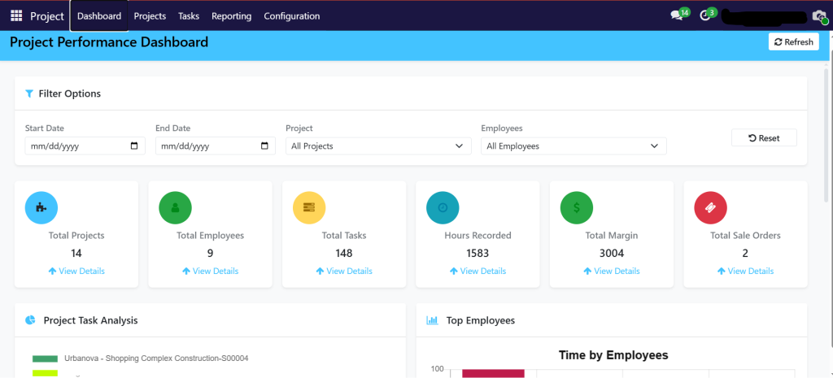The width and height of the screenshot is (833, 378).
Task: View Details under Total Sale Orders
Action: pos(746,272)
